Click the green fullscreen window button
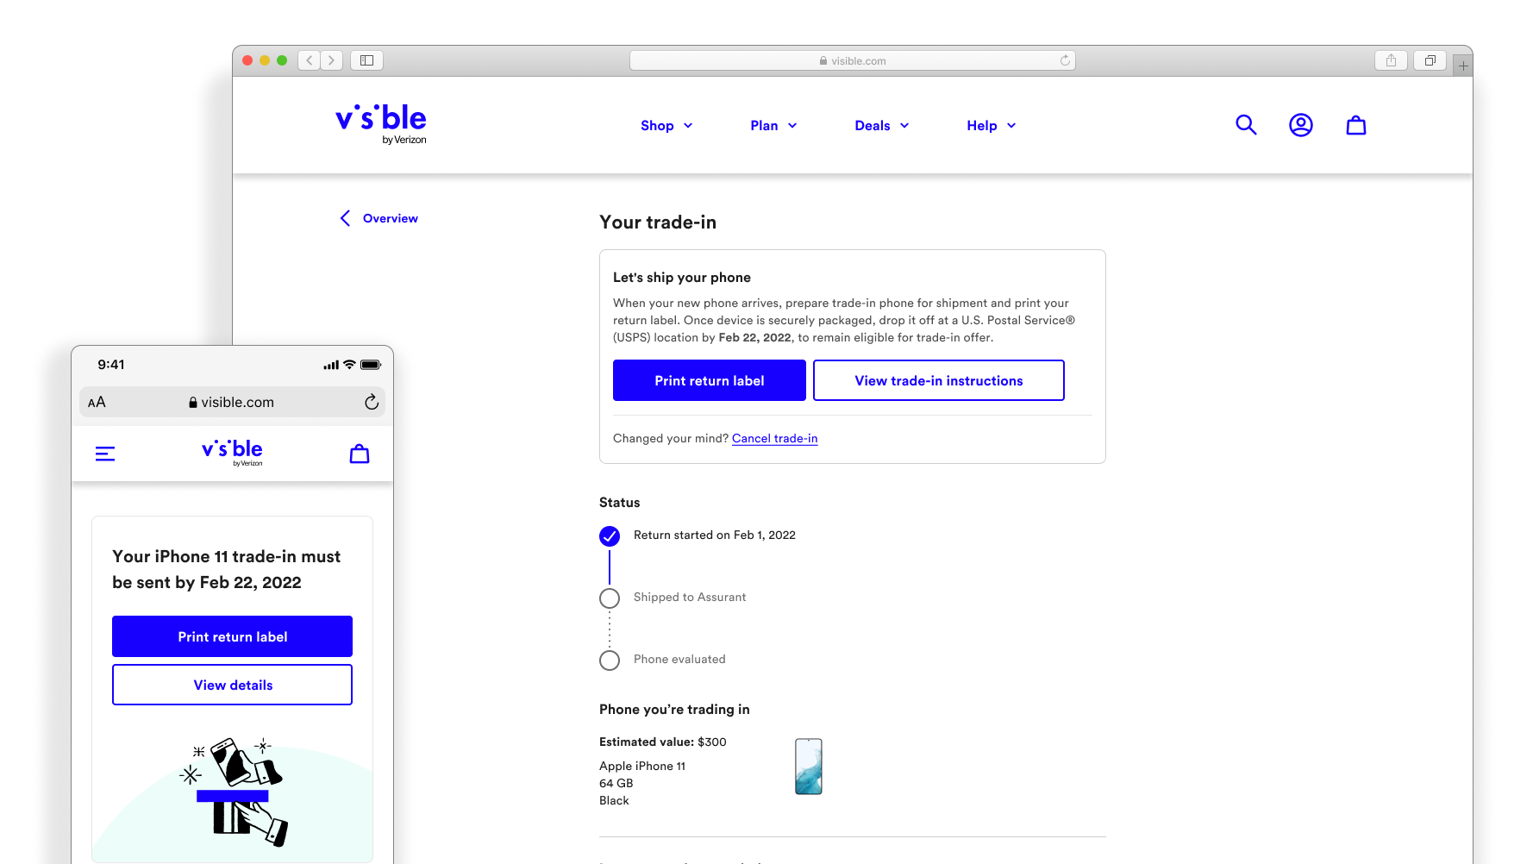This screenshot has height=864, width=1533. [x=282, y=60]
